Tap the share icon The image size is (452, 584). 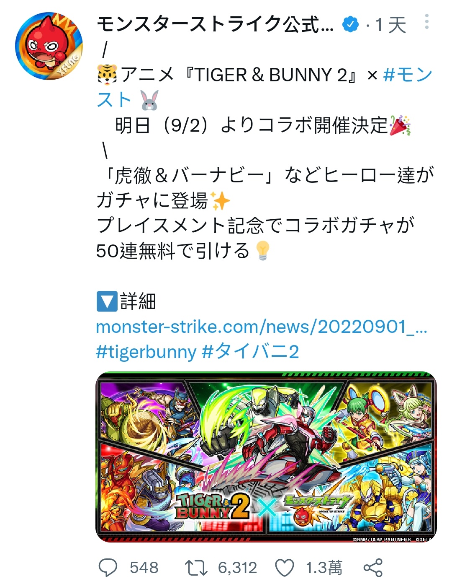click(373, 568)
